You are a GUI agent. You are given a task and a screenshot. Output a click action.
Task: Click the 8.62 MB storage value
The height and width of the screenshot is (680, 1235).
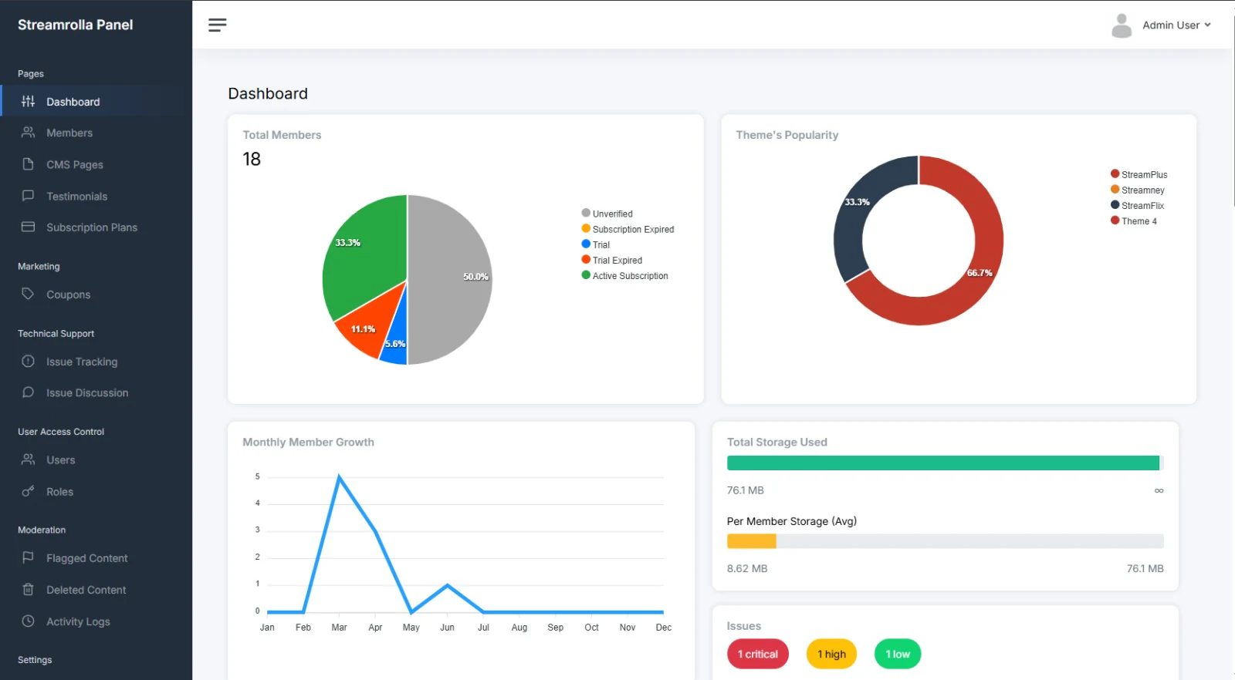(747, 568)
